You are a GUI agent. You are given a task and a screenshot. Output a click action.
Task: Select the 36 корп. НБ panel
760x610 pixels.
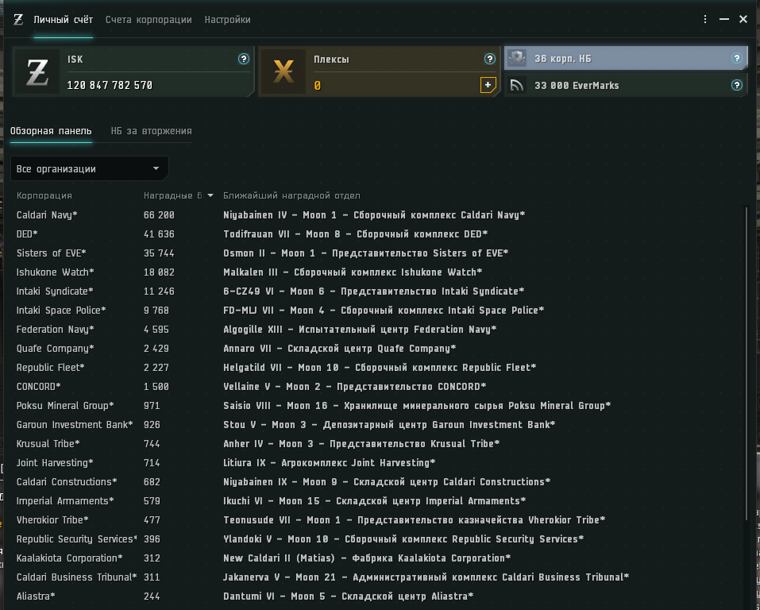coord(626,58)
